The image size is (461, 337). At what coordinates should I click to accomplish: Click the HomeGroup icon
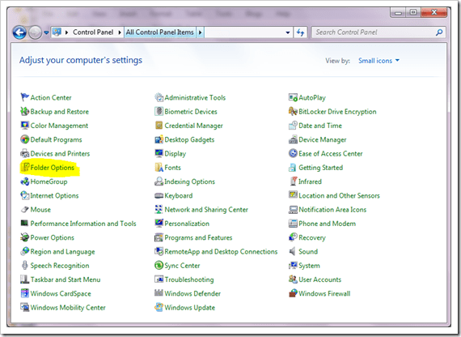coord(25,181)
